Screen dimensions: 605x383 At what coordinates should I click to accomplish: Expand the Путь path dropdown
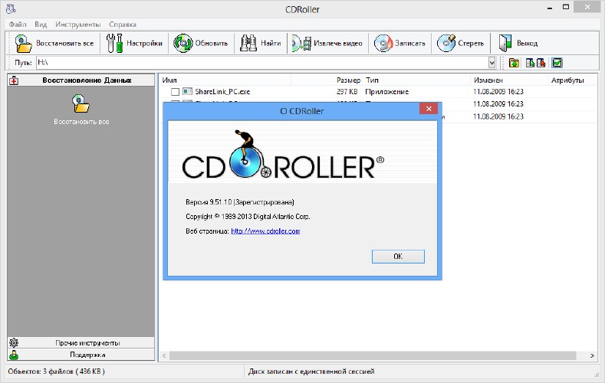pos(492,62)
